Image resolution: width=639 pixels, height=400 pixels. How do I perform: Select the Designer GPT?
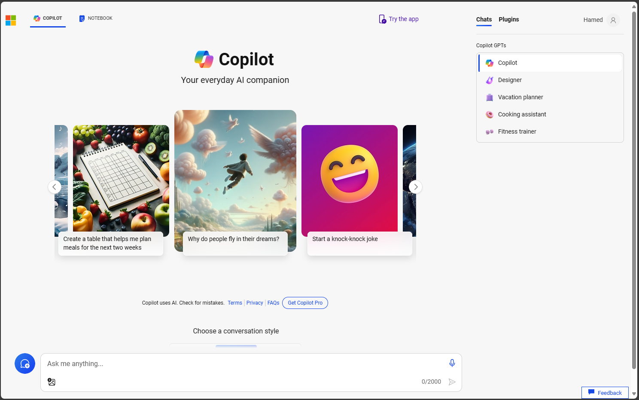point(550,80)
